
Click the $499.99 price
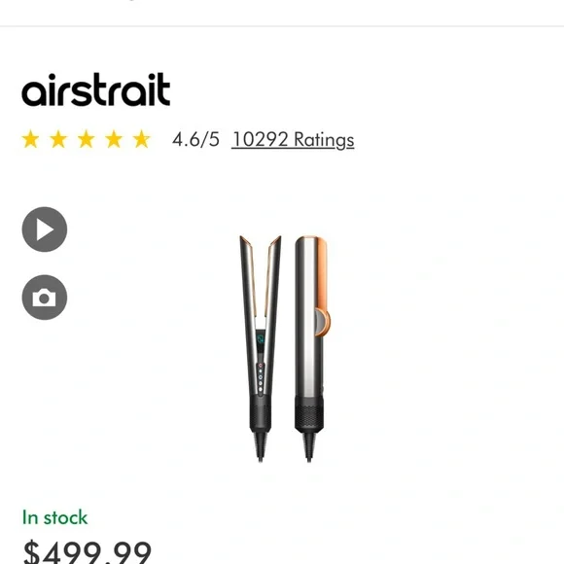[x=88, y=552]
